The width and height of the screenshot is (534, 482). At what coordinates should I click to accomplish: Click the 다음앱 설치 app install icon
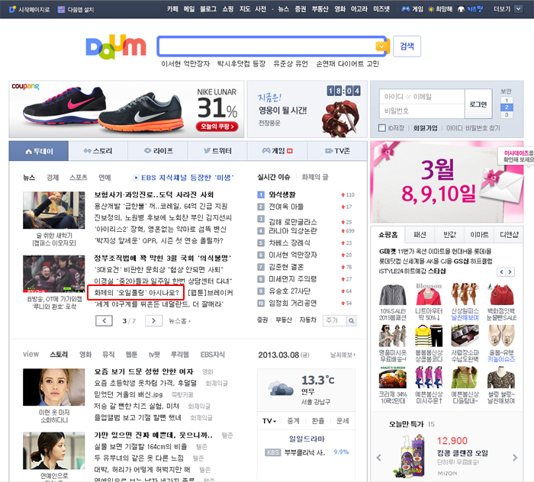pyautogui.click(x=61, y=9)
